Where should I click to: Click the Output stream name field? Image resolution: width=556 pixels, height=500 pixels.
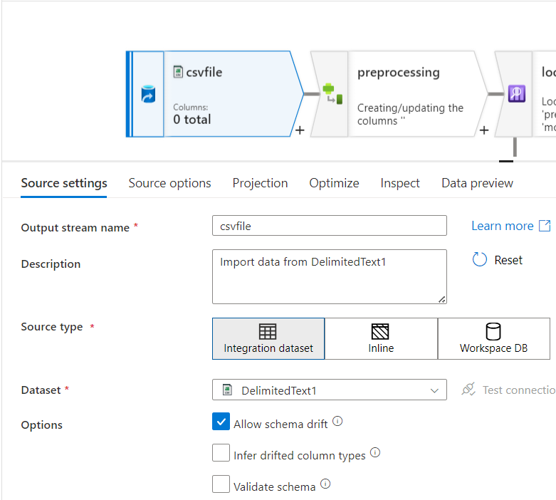pos(330,226)
